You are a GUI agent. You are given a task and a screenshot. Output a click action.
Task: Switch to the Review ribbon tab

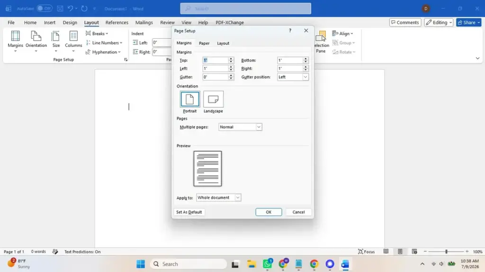tap(167, 22)
